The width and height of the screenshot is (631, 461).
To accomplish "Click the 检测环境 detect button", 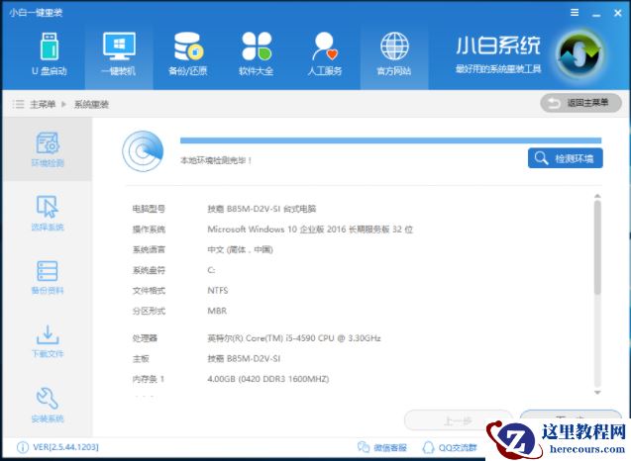I will pos(565,158).
